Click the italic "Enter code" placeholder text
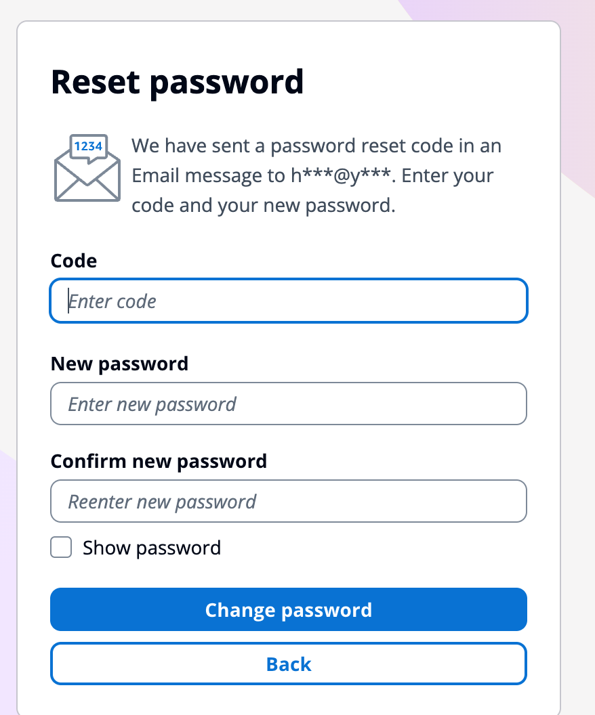The image size is (595, 715). click(x=112, y=301)
